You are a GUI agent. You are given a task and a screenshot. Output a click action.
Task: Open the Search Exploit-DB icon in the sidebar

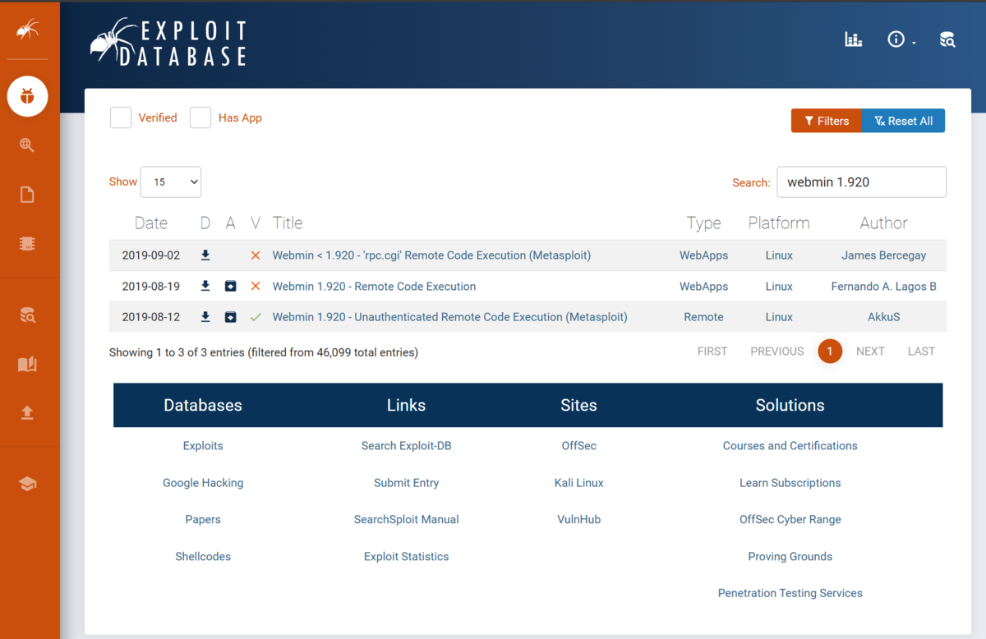[27, 315]
